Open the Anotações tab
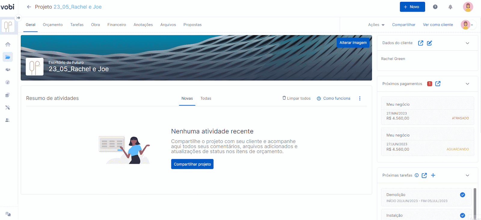Image resolution: width=481 pixels, height=220 pixels. pyautogui.click(x=143, y=25)
